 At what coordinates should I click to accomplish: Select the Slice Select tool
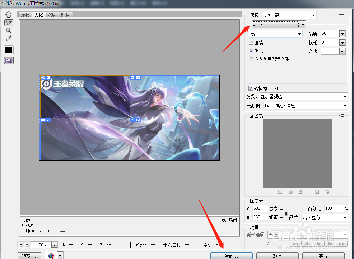[9, 23]
